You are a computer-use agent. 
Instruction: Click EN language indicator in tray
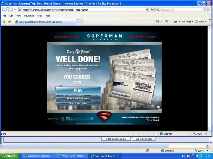point(183,156)
